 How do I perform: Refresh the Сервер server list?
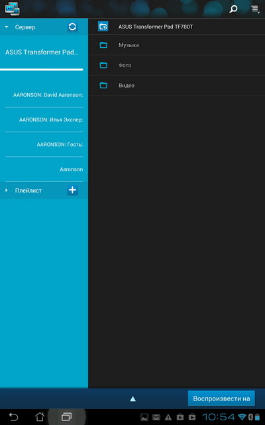click(x=72, y=27)
